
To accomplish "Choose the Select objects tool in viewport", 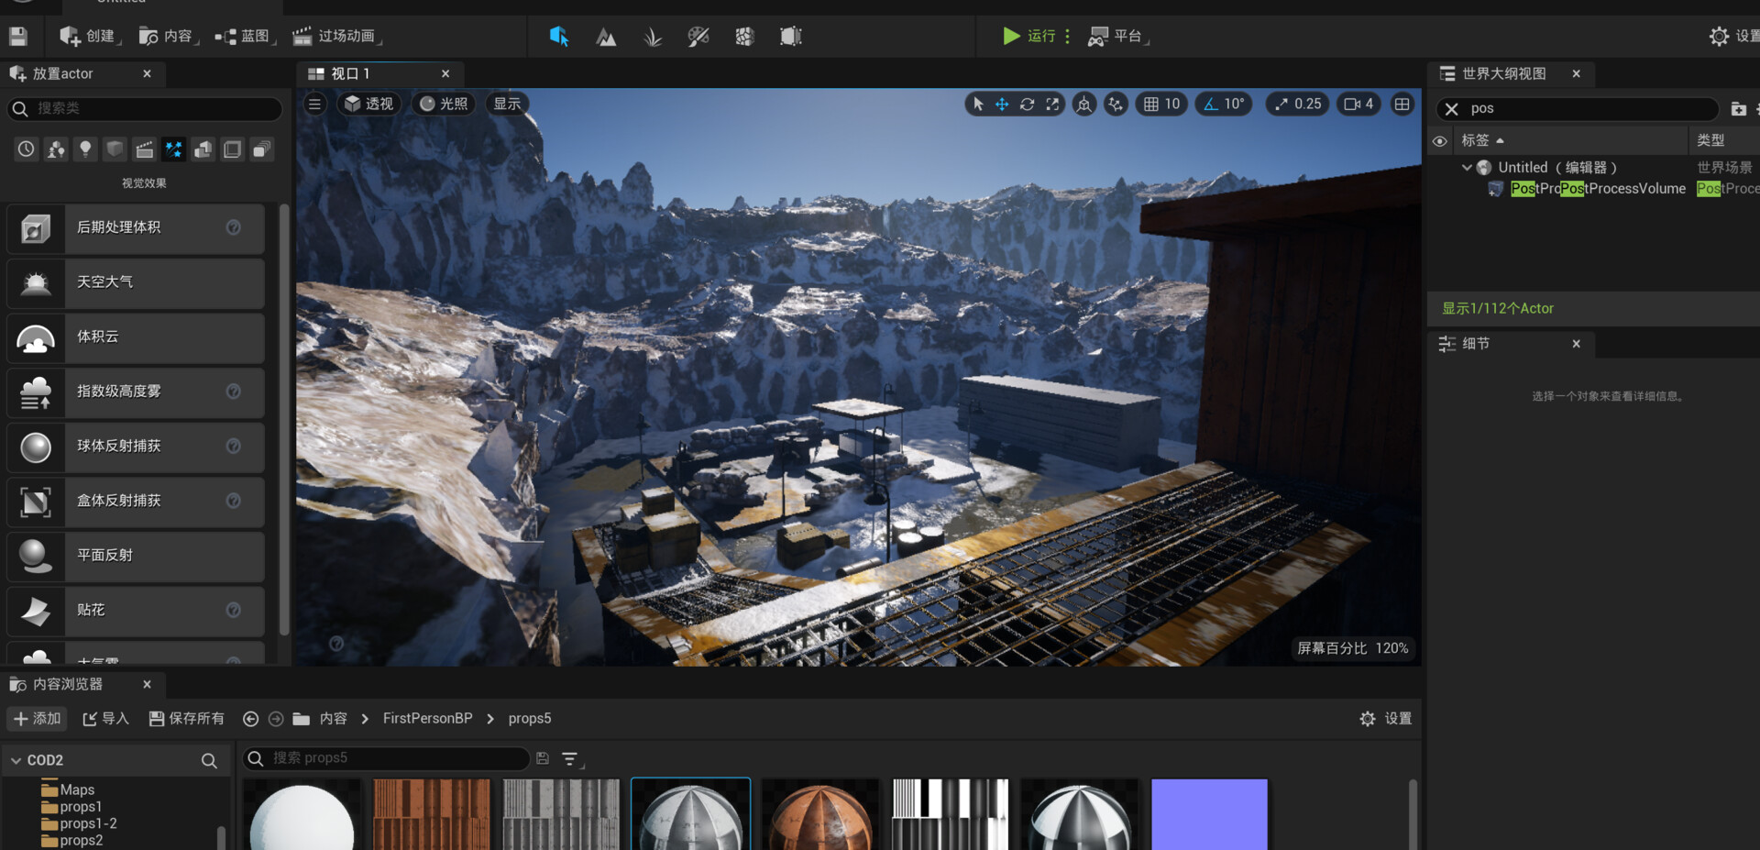I will pyautogui.click(x=978, y=104).
